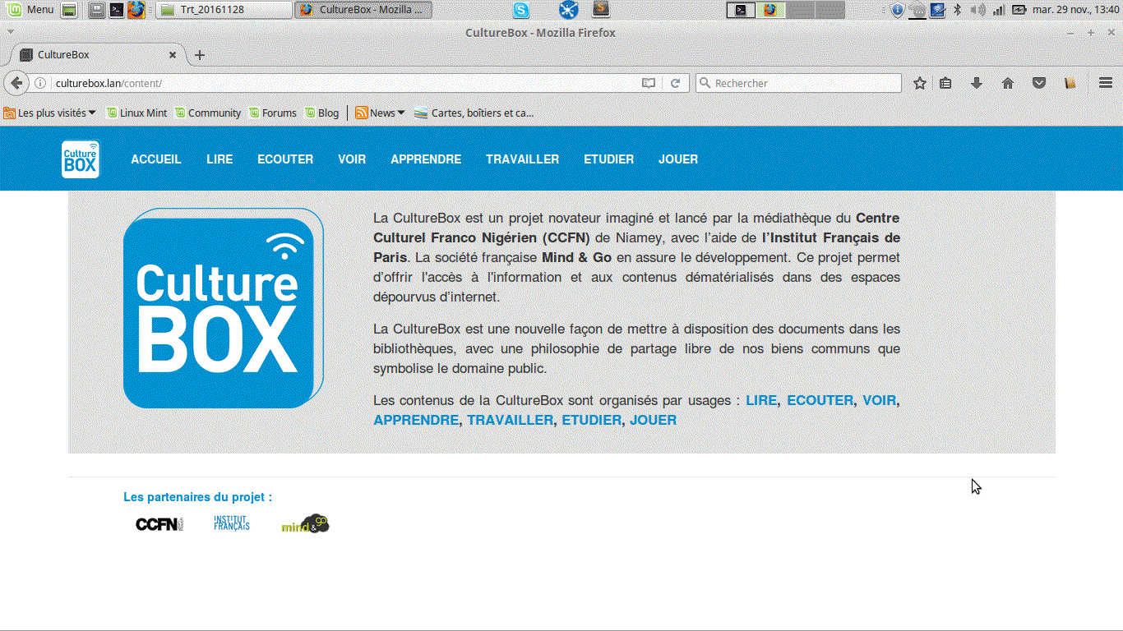1123x631 pixels.
Task: Open the Bluetooth tray icon
Action: 957,10
